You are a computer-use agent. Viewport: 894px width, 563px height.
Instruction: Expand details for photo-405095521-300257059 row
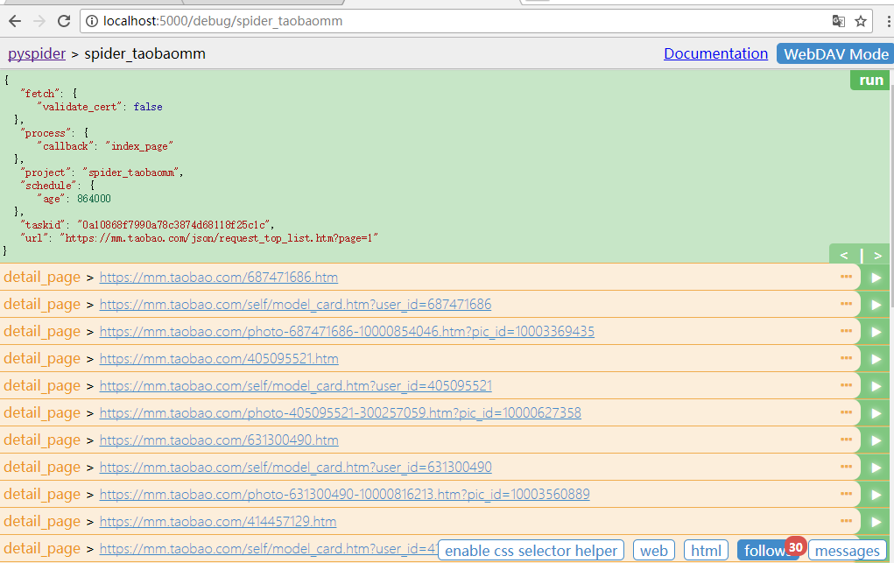tap(846, 412)
